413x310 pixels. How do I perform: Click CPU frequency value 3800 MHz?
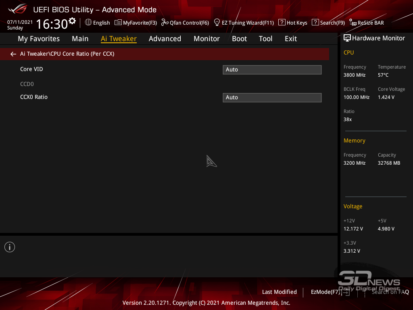coord(355,75)
